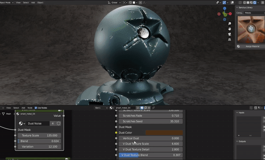Enable rendered viewport shading mode

point(255,3)
